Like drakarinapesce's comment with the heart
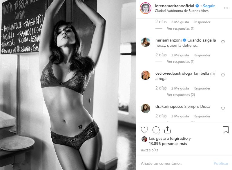Image resolution: width=232 pixels, height=170 pixels. (223, 108)
